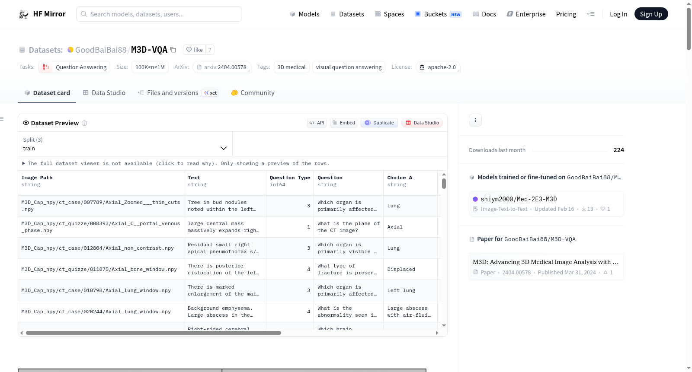Go to Spaces in the navigation

(x=390, y=14)
